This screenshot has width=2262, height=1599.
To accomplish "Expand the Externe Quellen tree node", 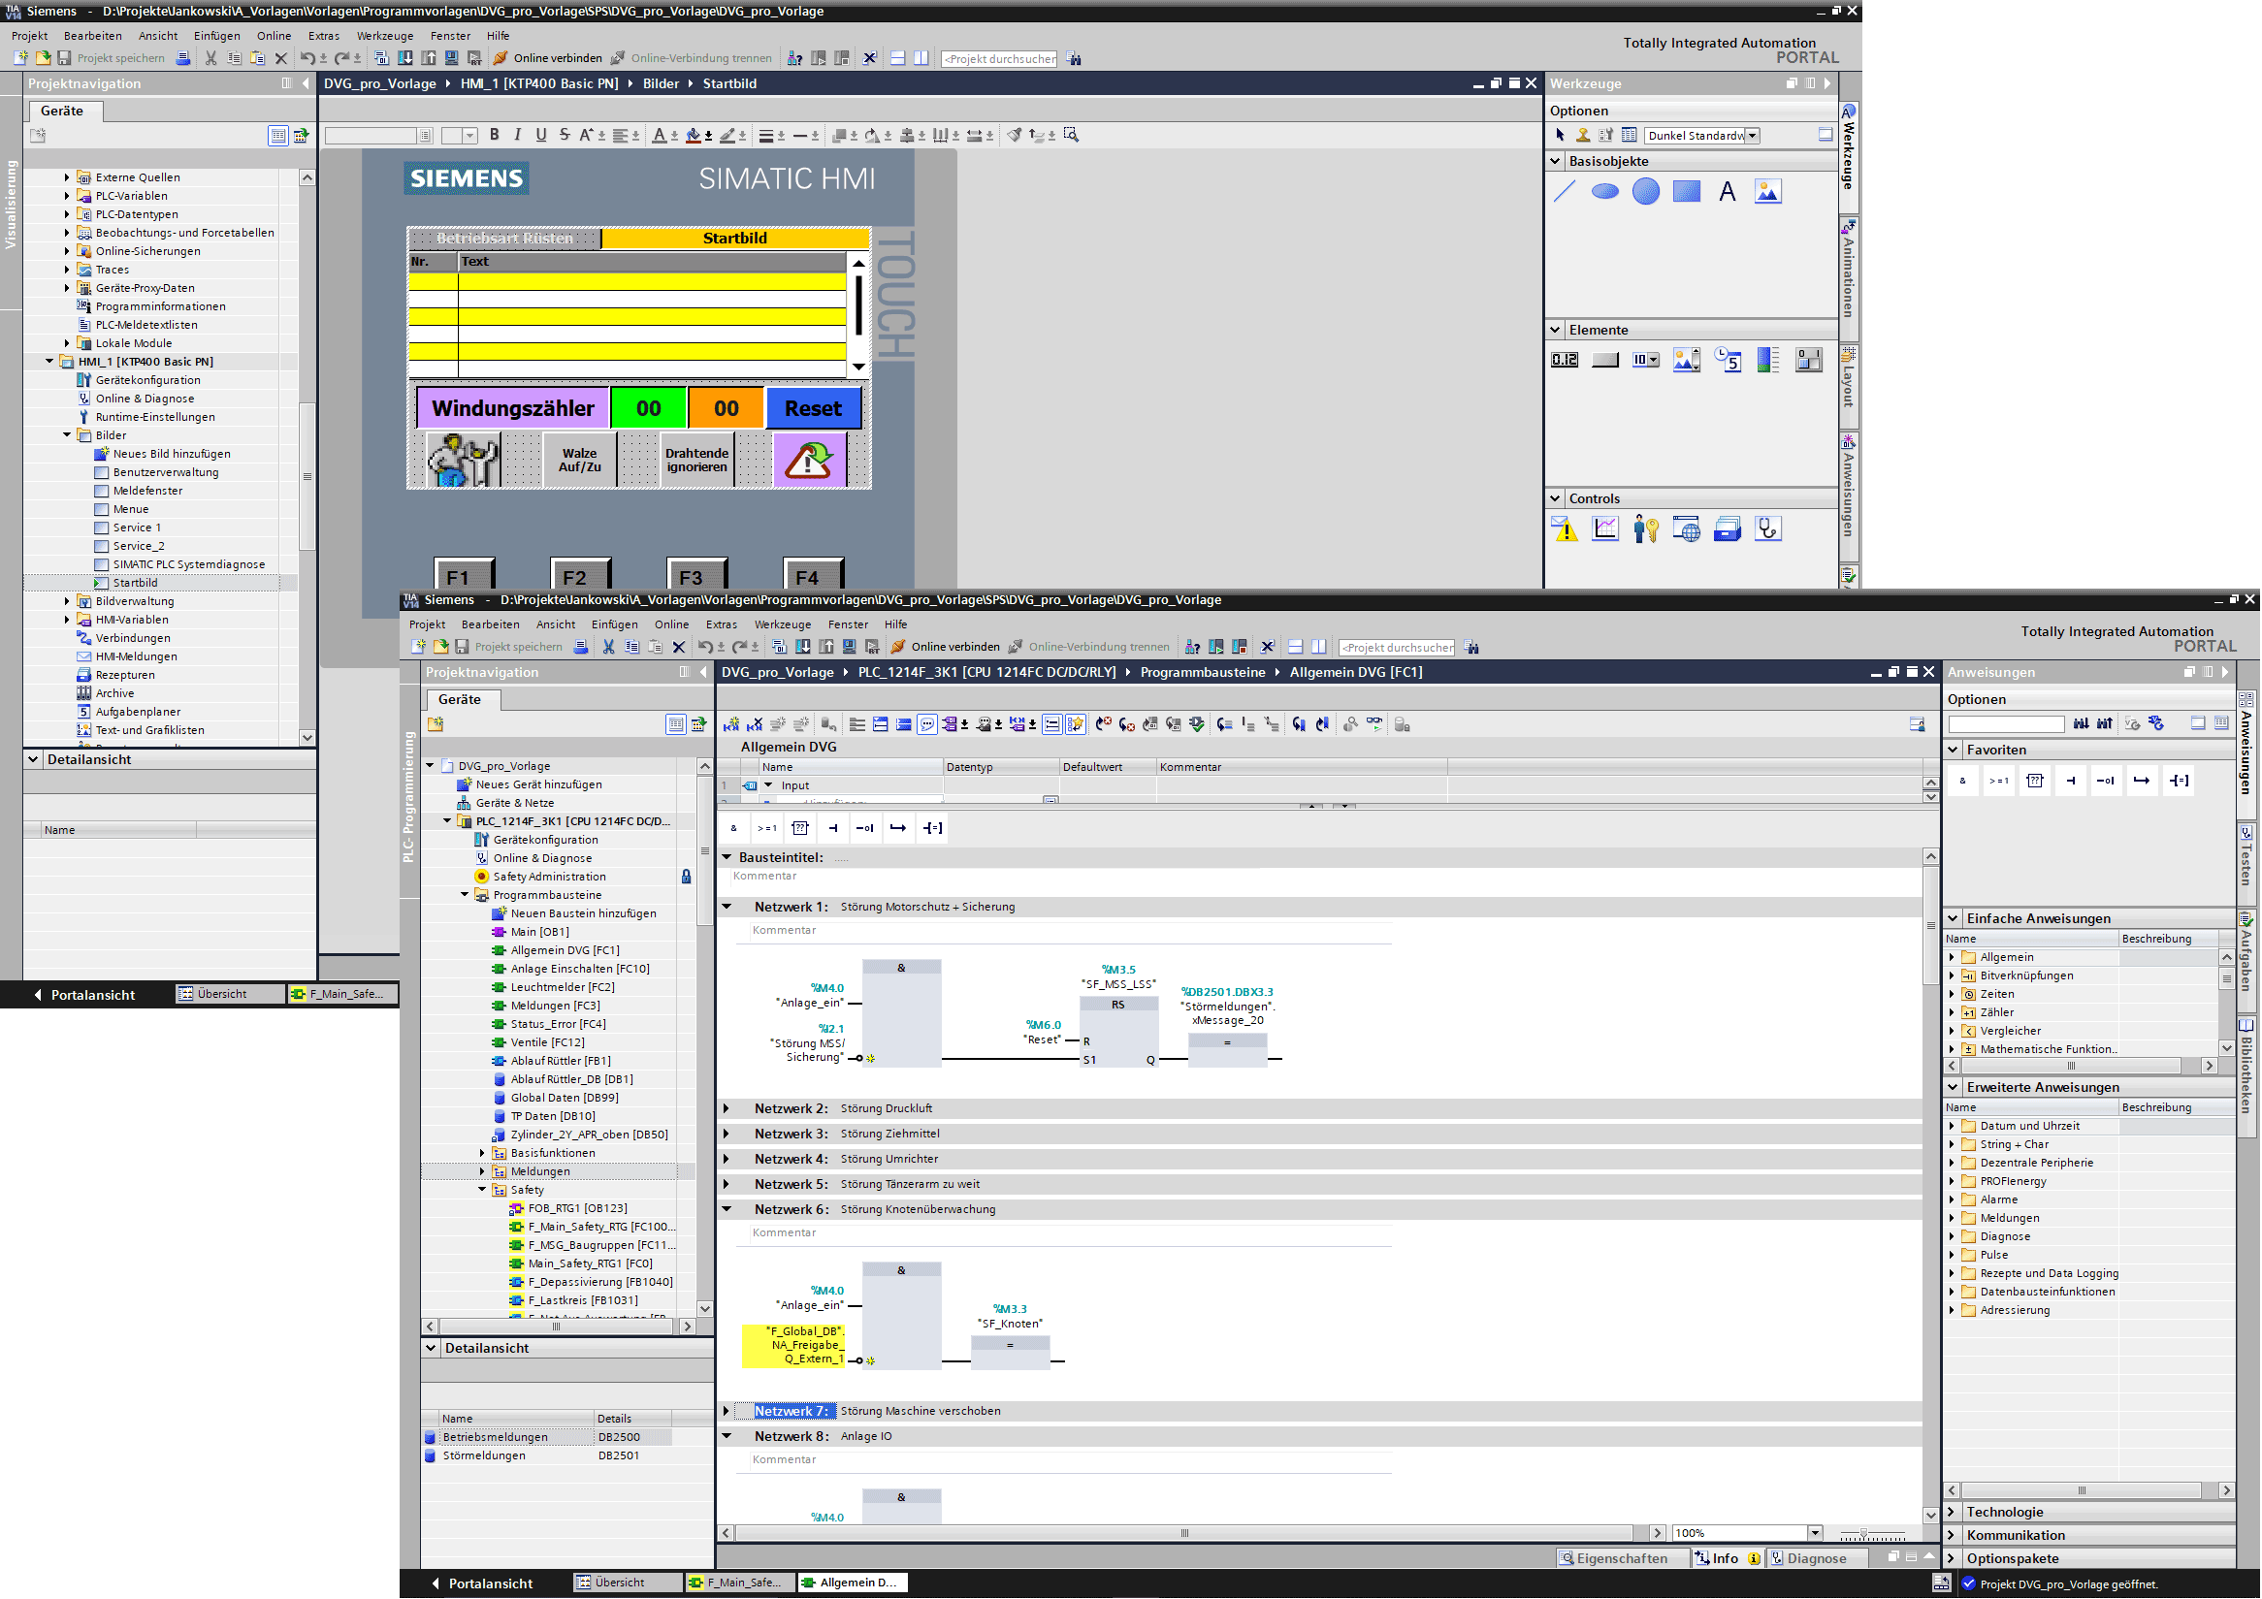I will click(x=67, y=177).
